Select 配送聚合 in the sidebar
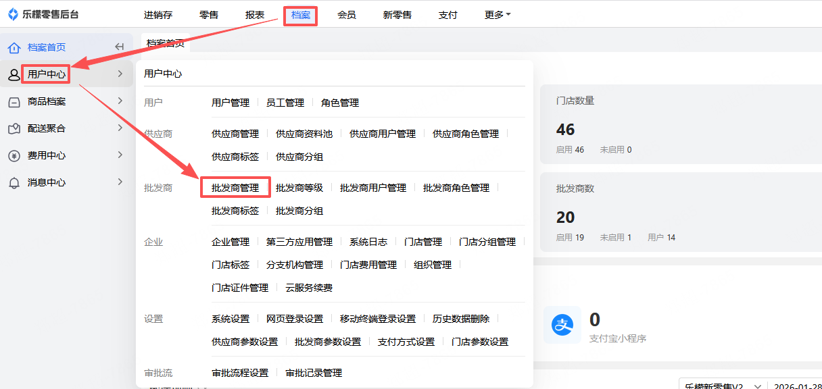Screen dimensions: 822x389 click(47, 128)
